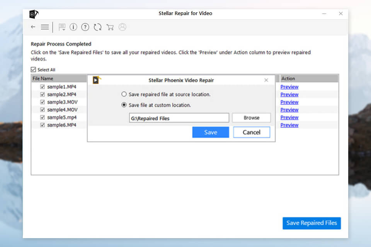Click the Save Repaired Files button

pyautogui.click(x=311, y=223)
